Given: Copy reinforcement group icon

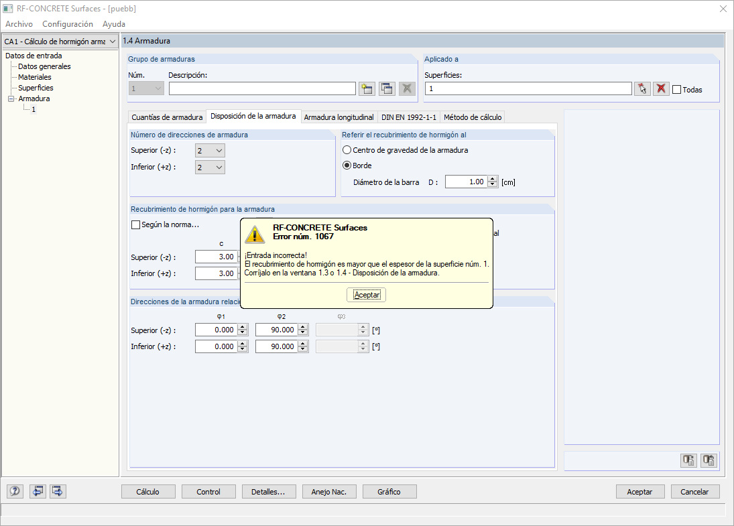Looking at the screenshot, I should tap(387, 88).
